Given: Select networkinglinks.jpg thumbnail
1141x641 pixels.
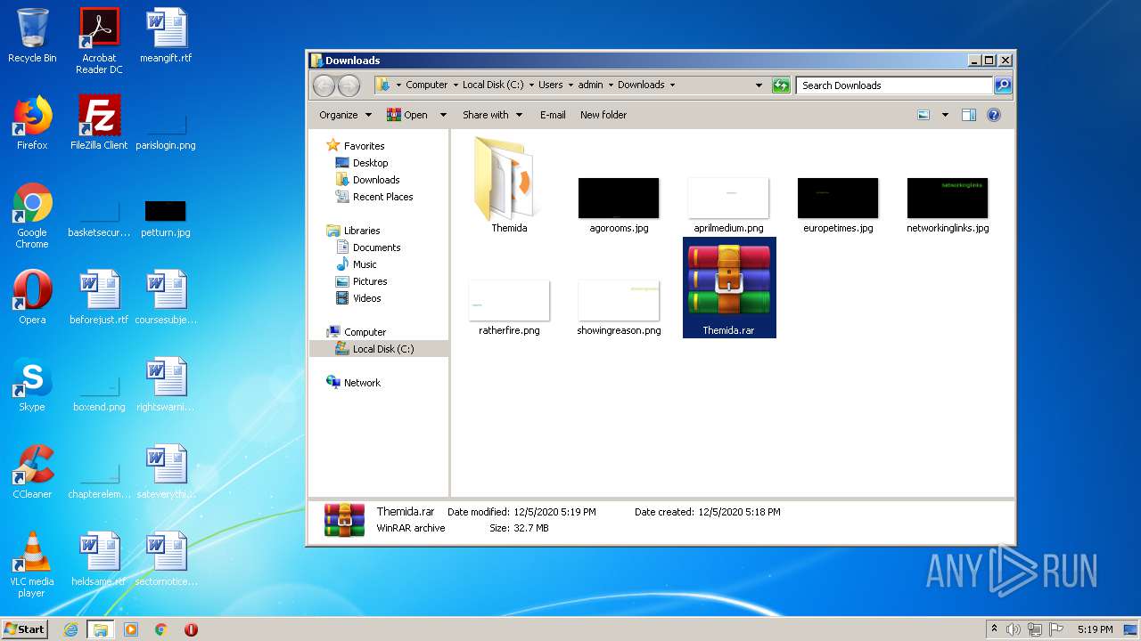Looking at the screenshot, I should tap(948, 205).
